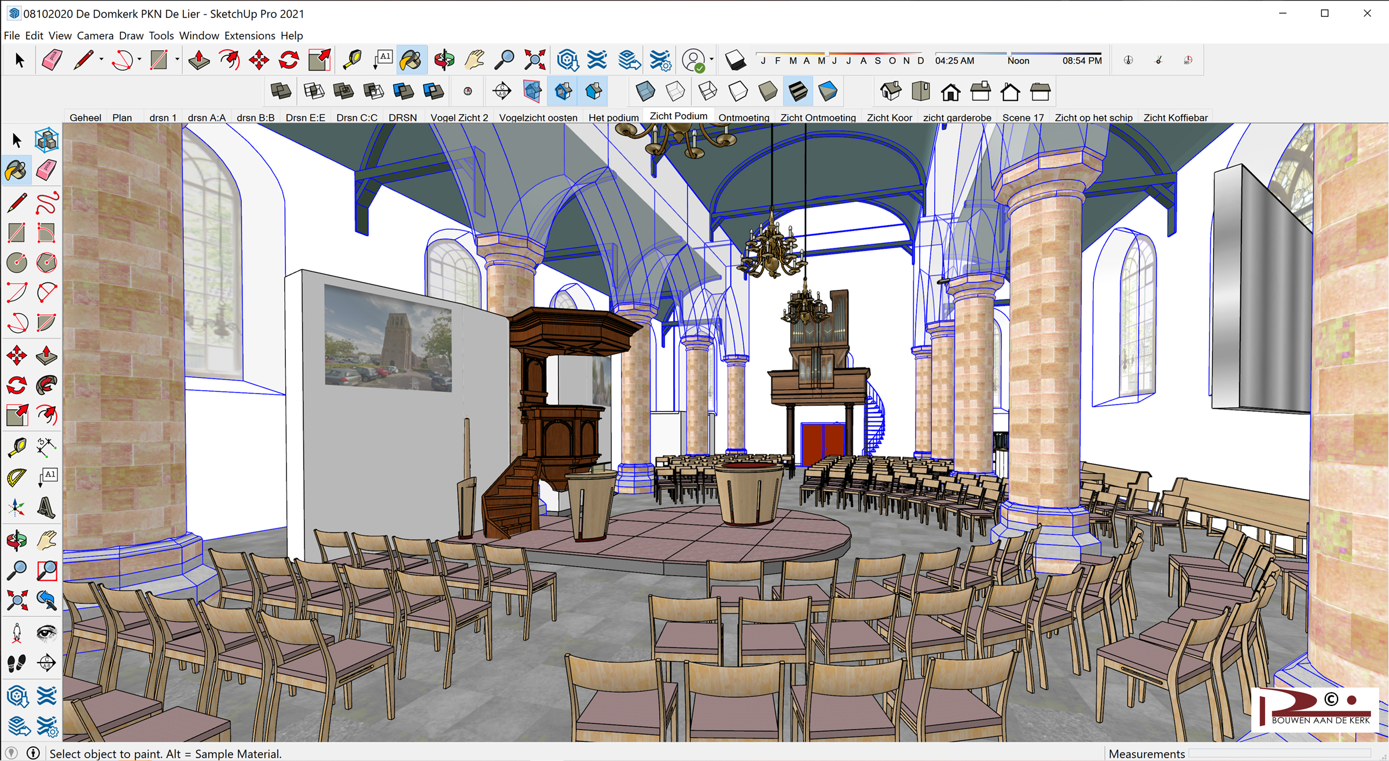Choose the Orbit camera tool

point(444,60)
